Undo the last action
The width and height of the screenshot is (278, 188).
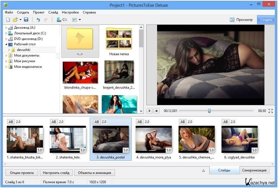tap(38, 20)
